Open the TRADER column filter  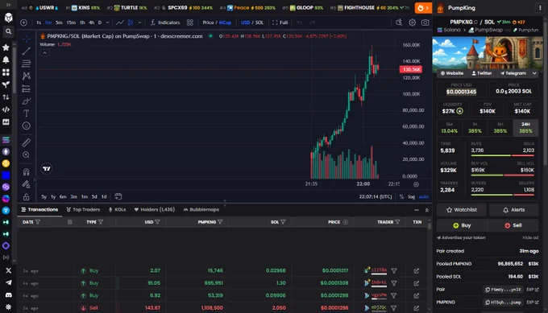coord(397,222)
